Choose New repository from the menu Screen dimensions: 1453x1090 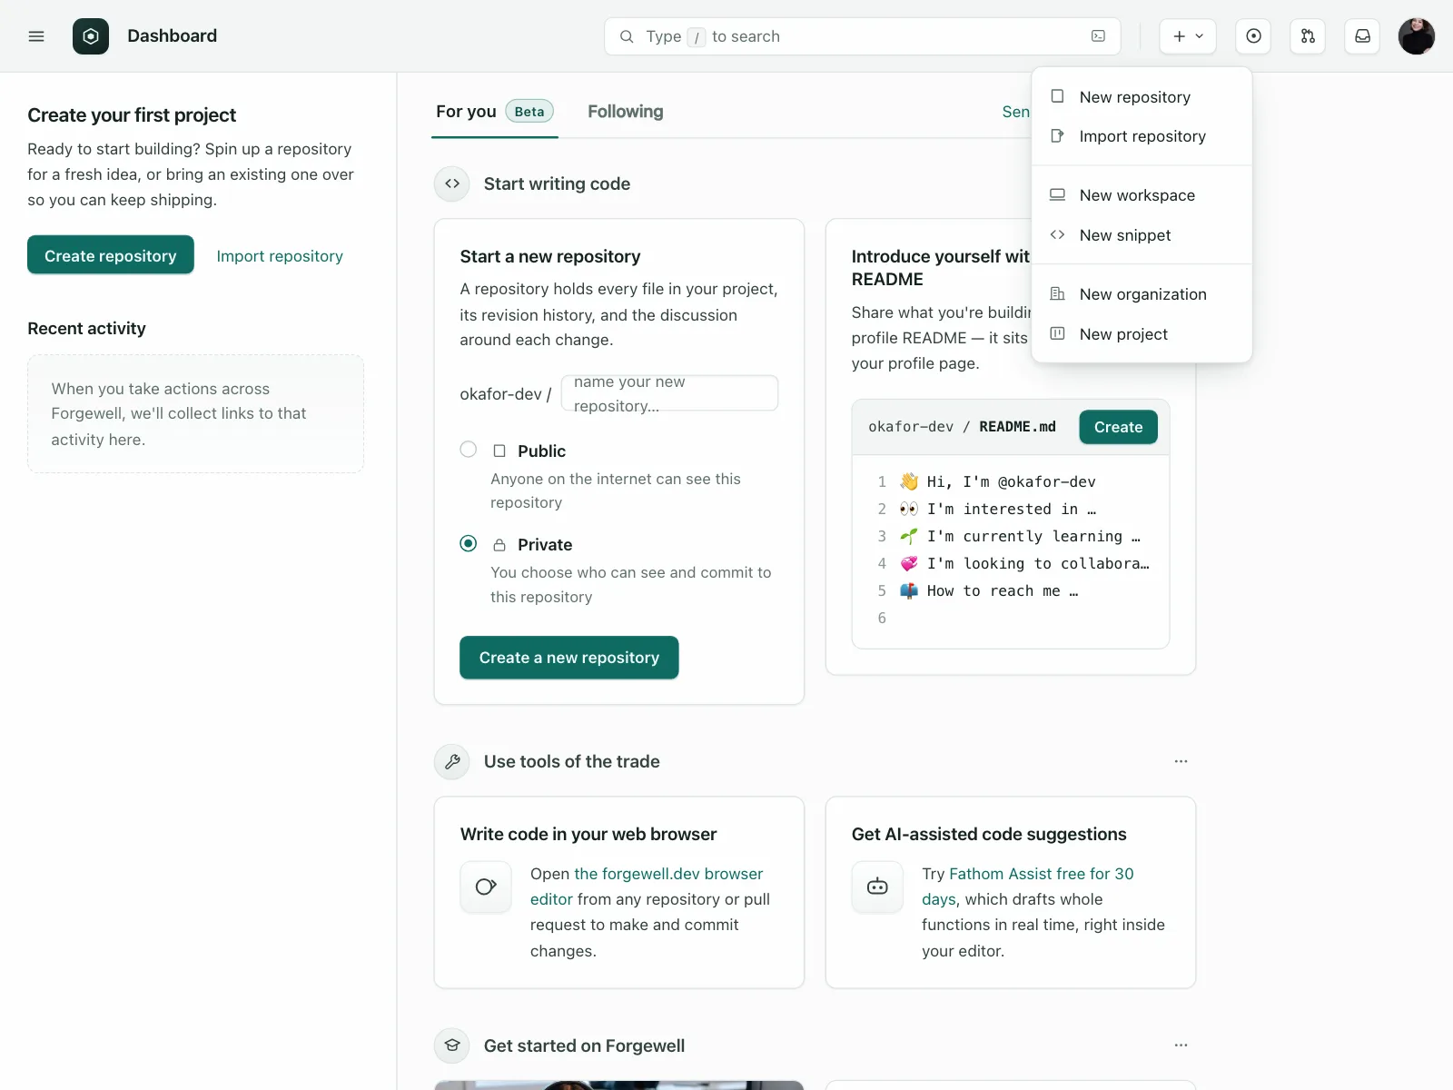click(1142, 97)
